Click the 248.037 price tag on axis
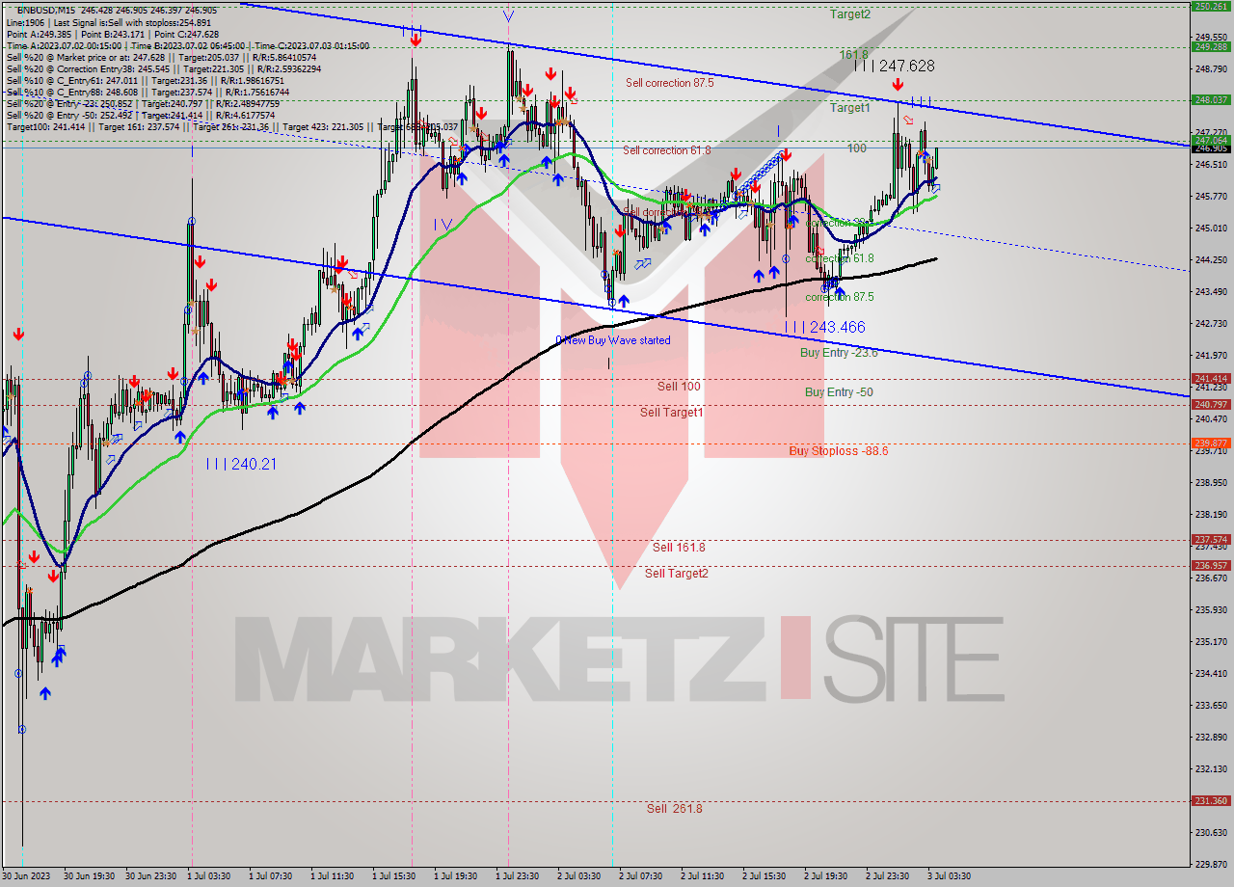1234x887 pixels. point(1211,99)
